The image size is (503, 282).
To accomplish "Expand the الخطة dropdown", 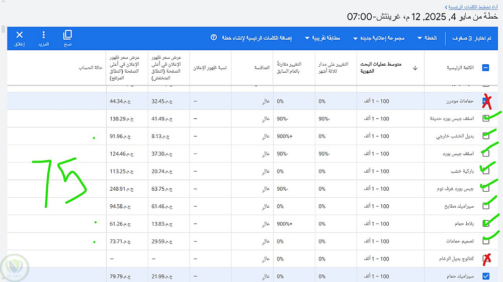I will click(x=427, y=38).
